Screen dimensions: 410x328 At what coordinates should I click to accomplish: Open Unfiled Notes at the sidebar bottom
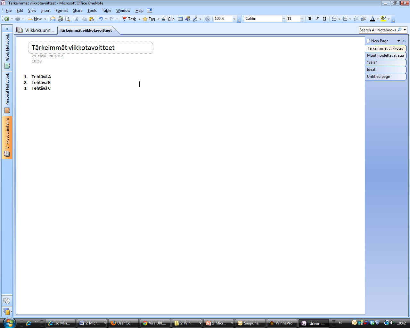(x=7, y=301)
